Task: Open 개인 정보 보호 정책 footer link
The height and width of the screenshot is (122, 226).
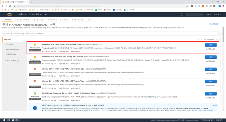Action: 207,120
